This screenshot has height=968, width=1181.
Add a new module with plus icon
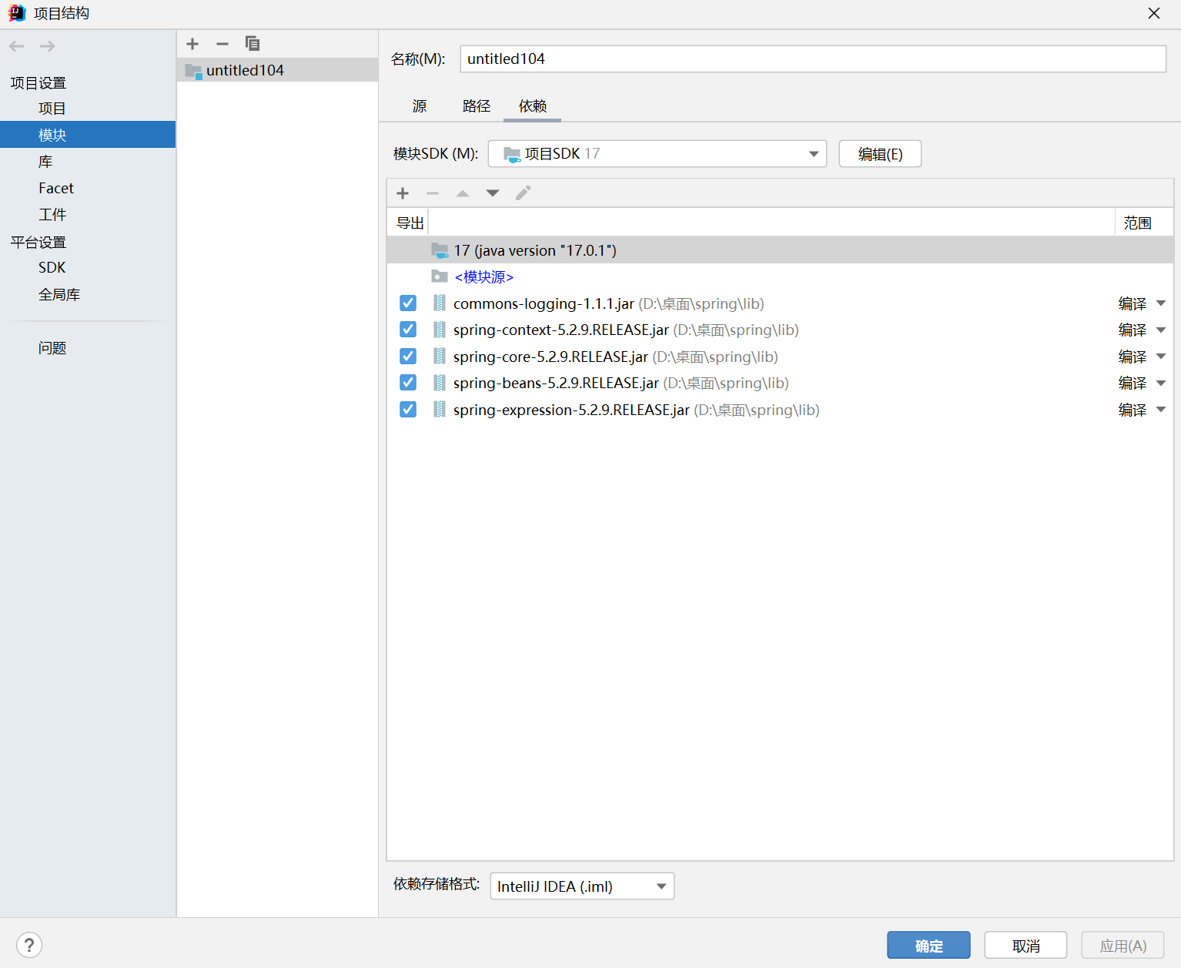click(x=192, y=44)
